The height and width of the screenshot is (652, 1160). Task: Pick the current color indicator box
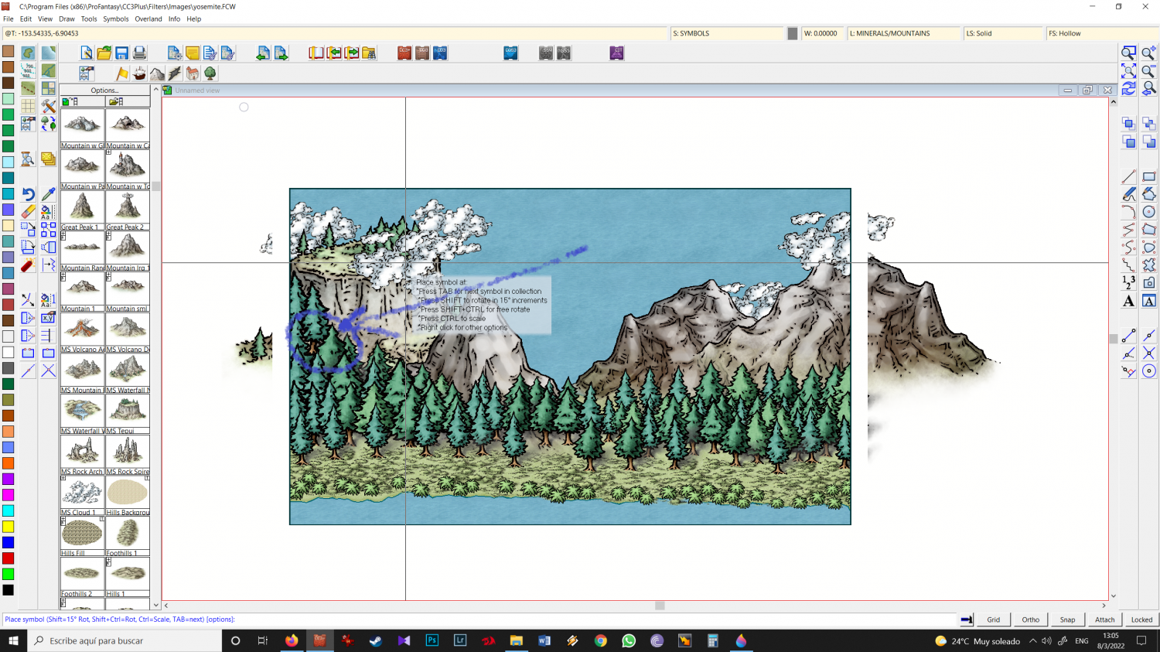[793, 33]
